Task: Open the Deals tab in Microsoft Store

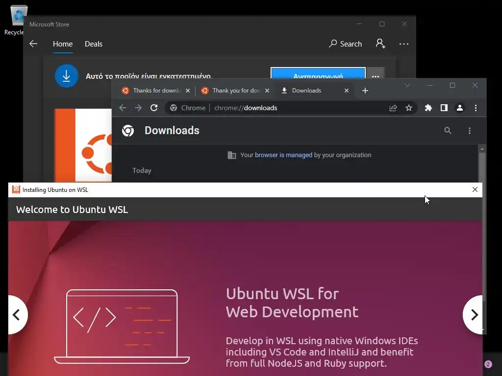Action: (94, 44)
